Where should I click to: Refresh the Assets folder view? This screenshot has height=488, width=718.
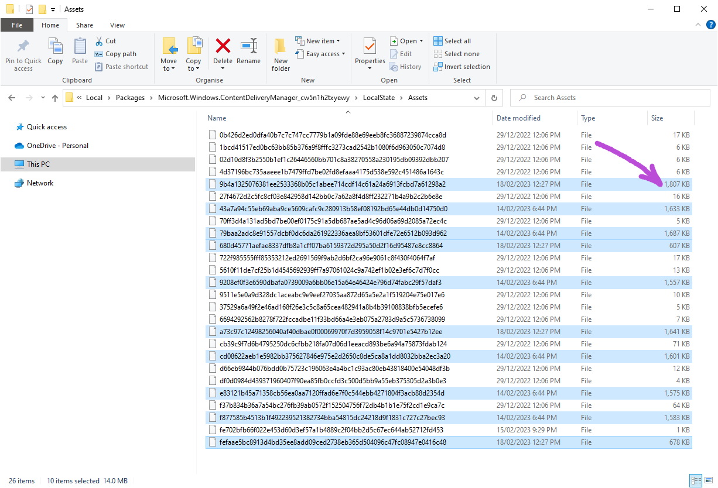tap(494, 98)
